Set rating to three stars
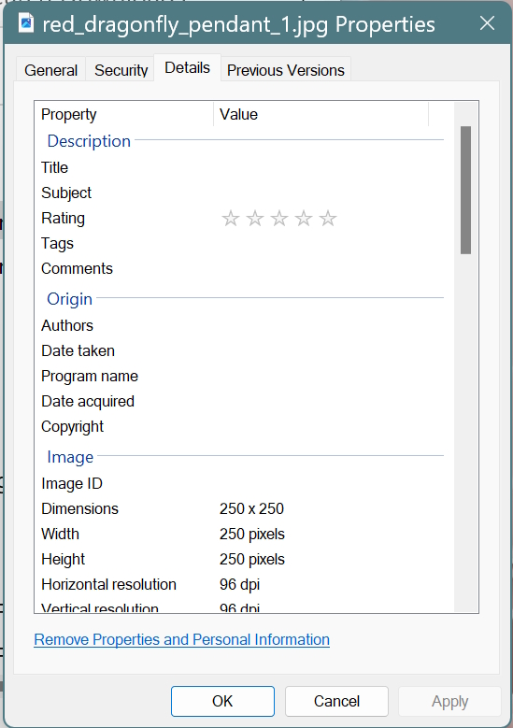 pos(279,219)
